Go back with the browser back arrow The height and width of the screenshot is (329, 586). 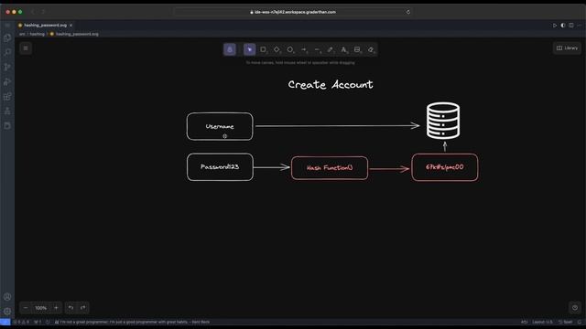(x=33, y=12)
